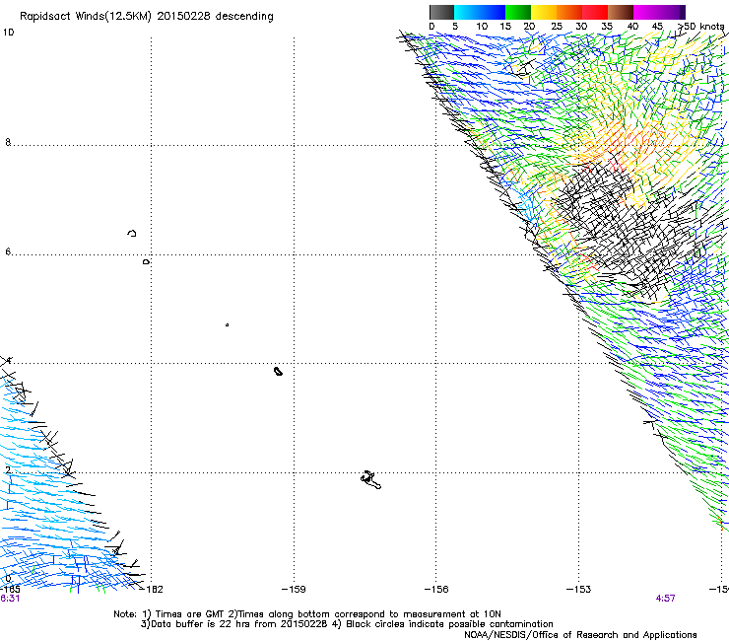Click longitude label '-156' on bottom axis
The image size is (729, 641).
436,589
